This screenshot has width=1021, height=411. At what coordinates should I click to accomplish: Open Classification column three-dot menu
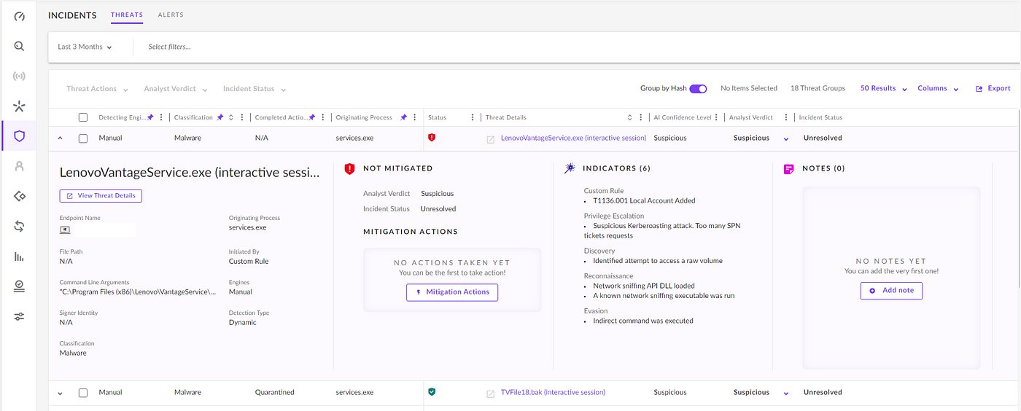point(241,117)
